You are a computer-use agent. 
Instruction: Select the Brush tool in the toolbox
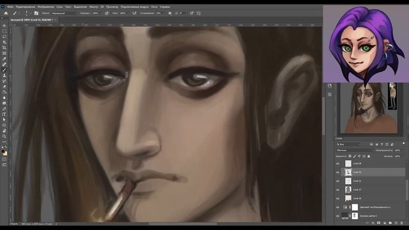[x=4, y=70]
